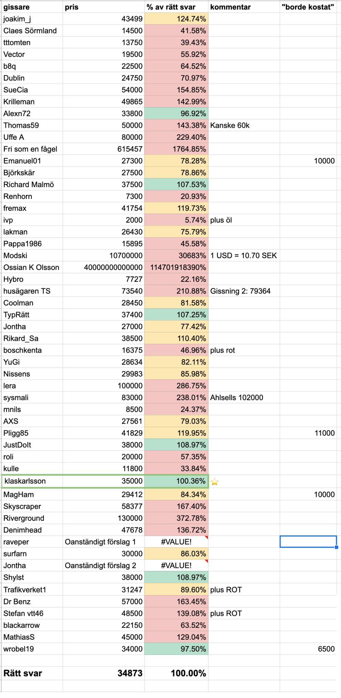Screen dimensions: 341x698
Task: Select the 'gissare' column header cell
Action: 32,7
